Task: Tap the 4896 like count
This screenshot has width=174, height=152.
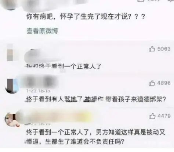Action: [x=164, y=83]
